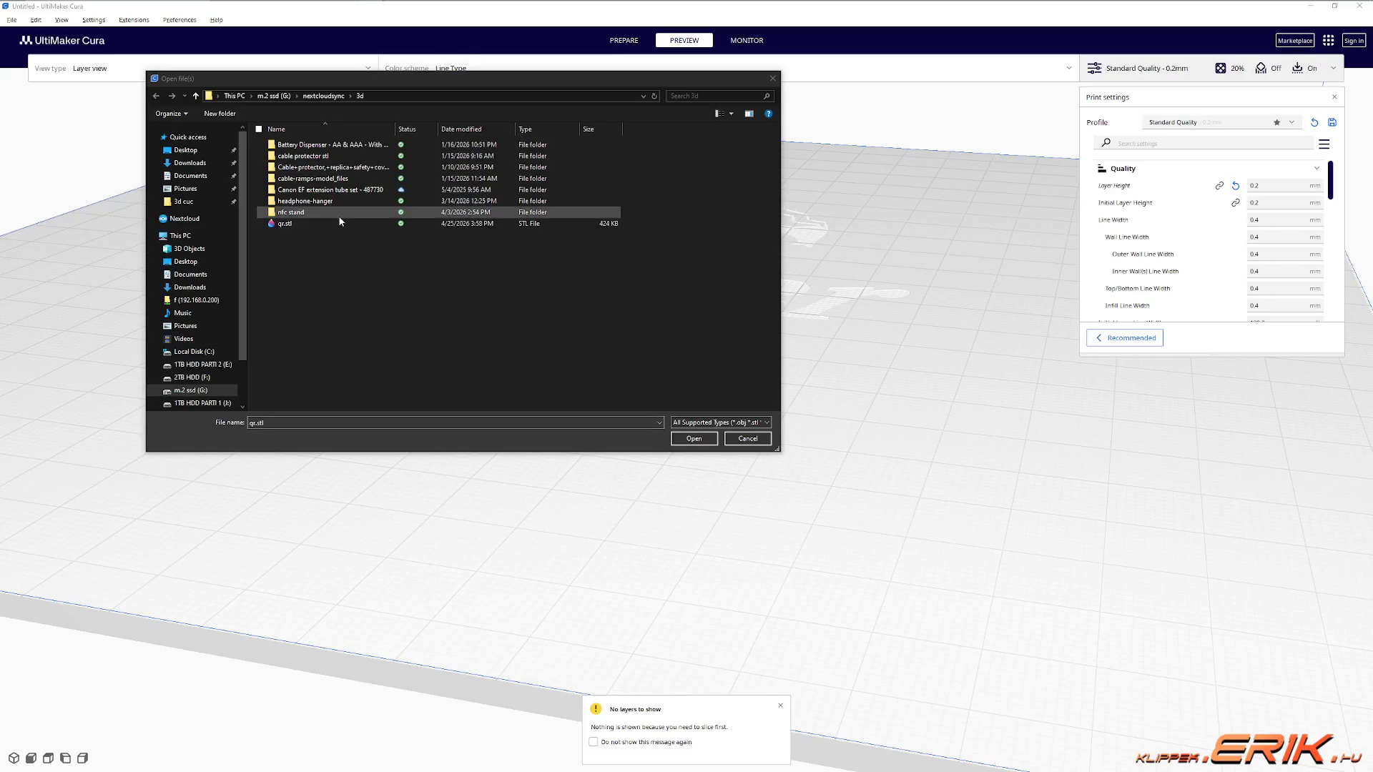The width and height of the screenshot is (1373, 772).
Task: Save the profile changes disk icon
Action: (1332, 123)
